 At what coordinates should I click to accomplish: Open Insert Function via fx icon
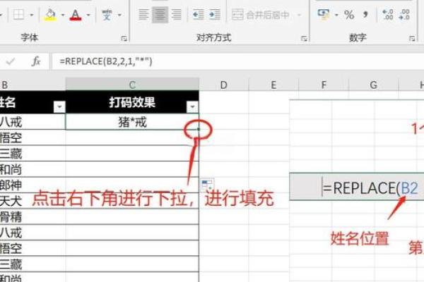tap(36, 61)
